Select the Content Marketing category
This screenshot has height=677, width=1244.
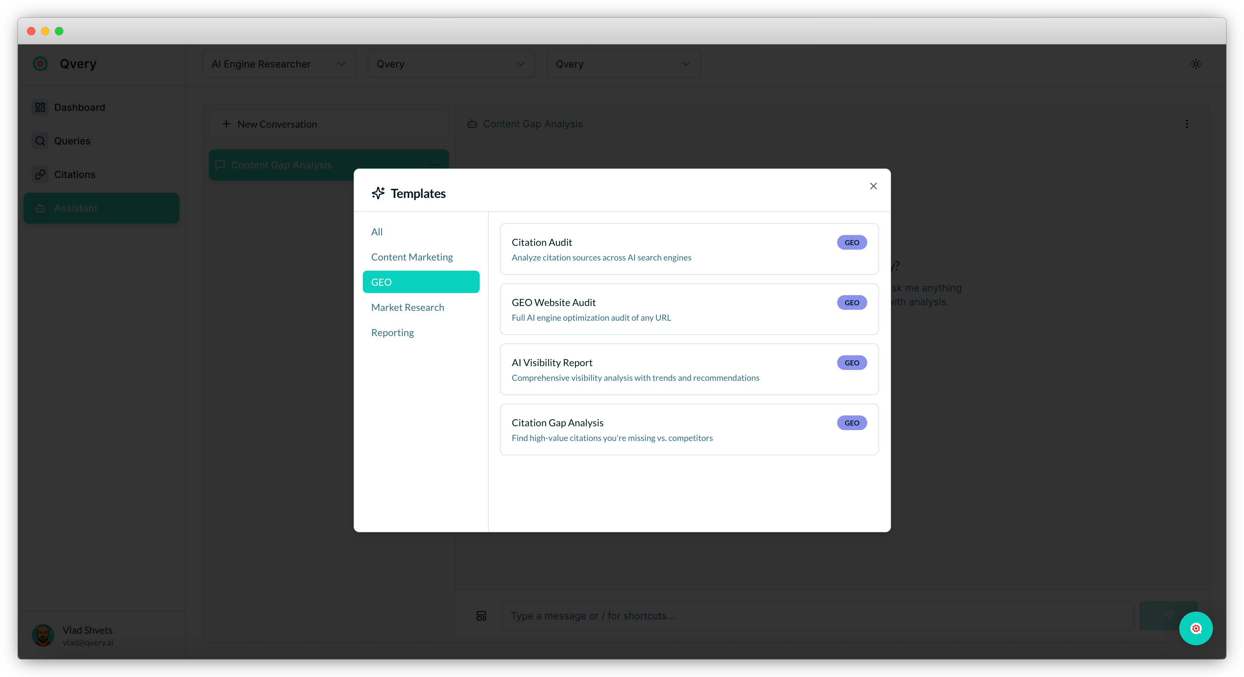(x=411, y=257)
